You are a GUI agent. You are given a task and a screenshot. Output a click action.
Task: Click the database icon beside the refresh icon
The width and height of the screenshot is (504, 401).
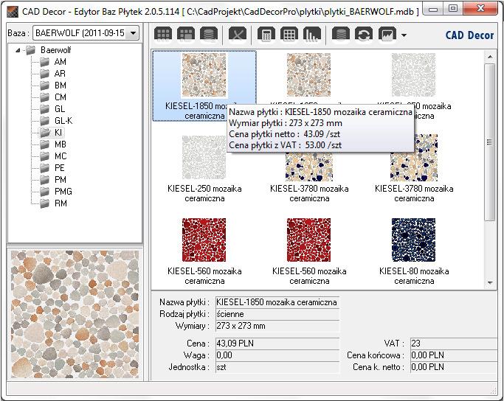tap(341, 34)
